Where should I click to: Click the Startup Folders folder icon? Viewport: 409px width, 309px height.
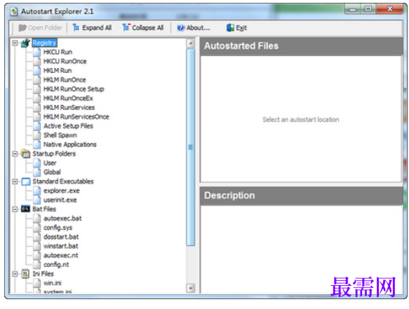(x=25, y=153)
